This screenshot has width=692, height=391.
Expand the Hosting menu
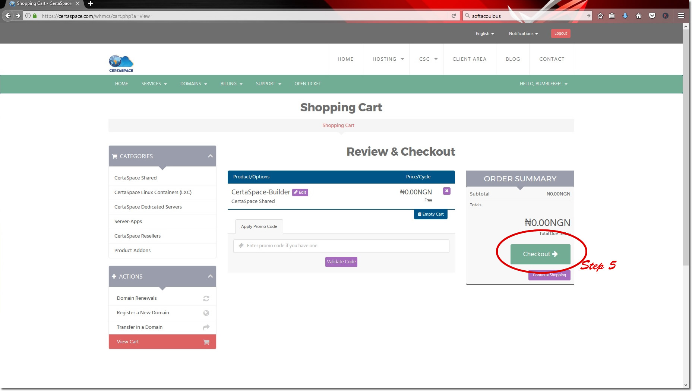[388, 59]
